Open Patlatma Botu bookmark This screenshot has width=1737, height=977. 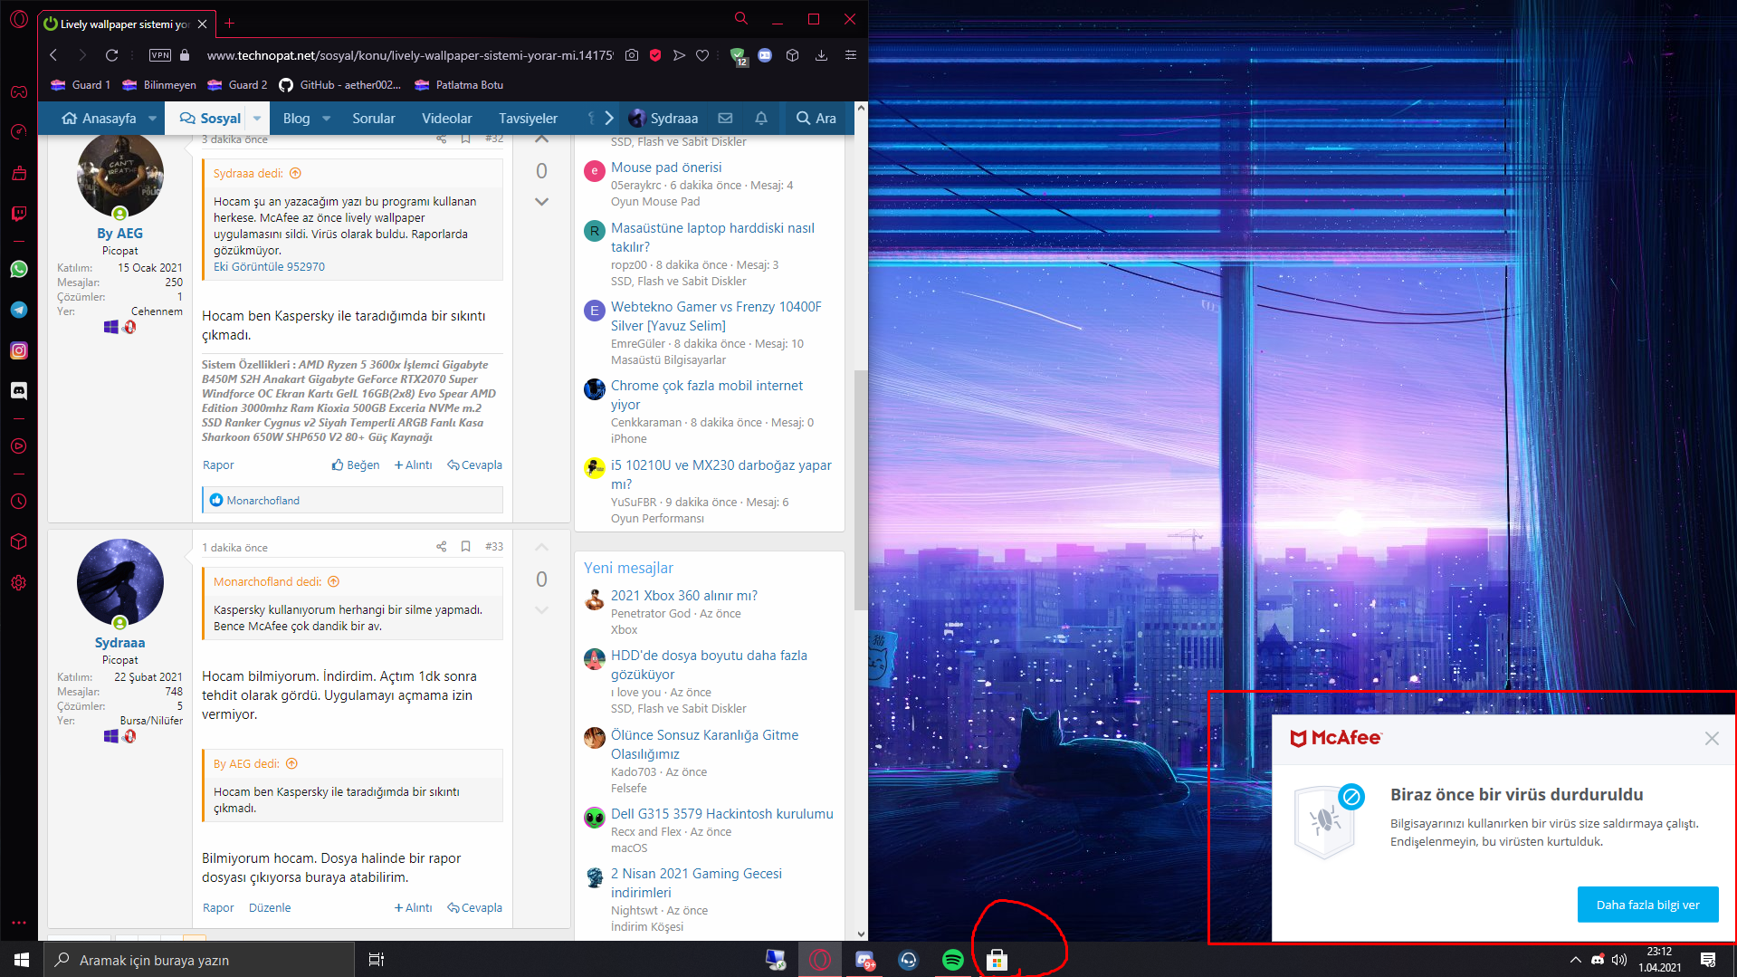pyautogui.click(x=459, y=85)
